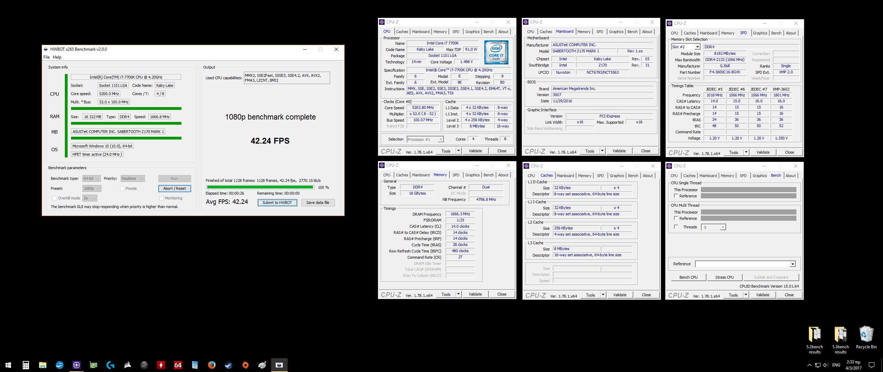Open the Help menu in HWBOT x265
Screen dimensions: 883x372
(x=57, y=57)
